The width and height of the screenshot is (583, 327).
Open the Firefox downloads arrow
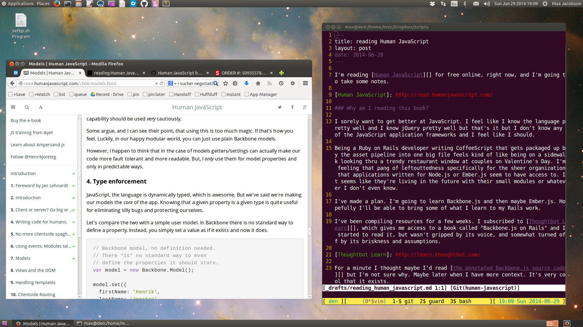247,83
